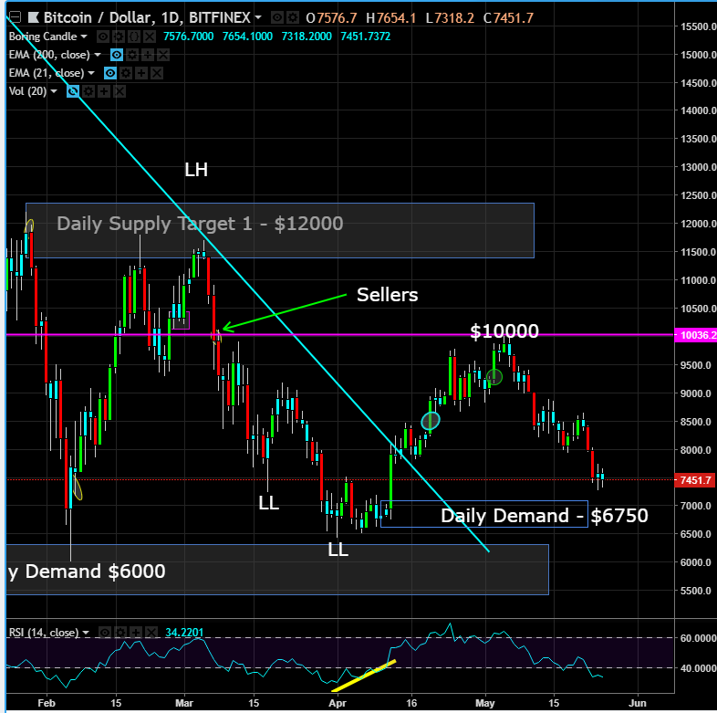
Task: Open RSI (14, close) settings gear
Action: tap(120, 633)
